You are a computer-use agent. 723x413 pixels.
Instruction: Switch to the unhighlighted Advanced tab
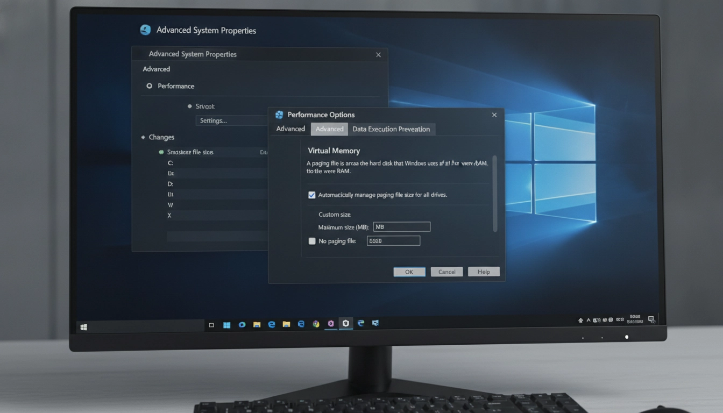pos(290,129)
